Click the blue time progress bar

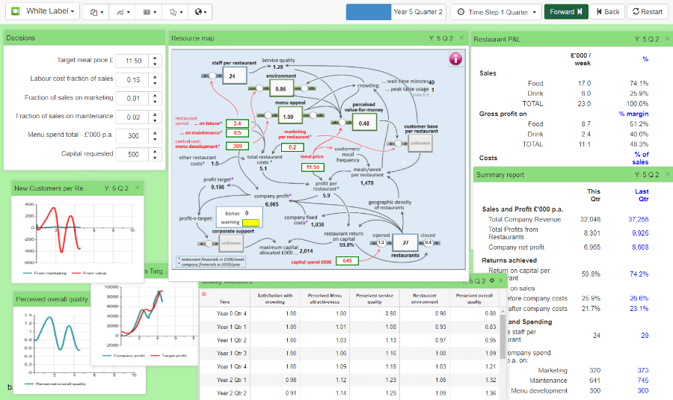point(368,12)
